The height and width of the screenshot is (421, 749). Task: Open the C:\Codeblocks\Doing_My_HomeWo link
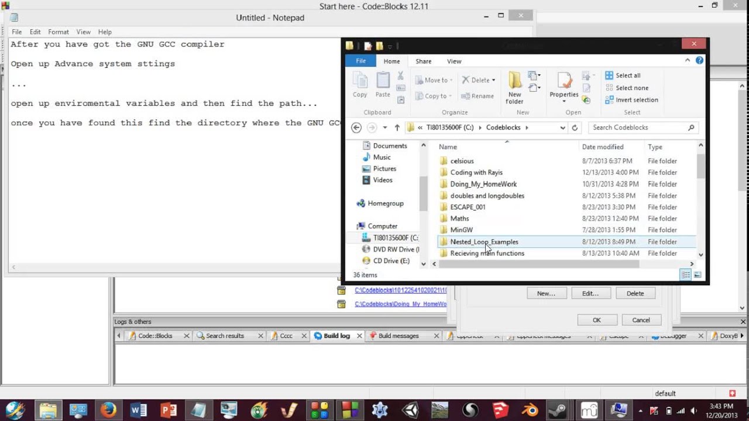[401, 304]
